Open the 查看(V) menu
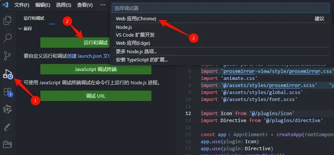334x155 pixels. tap(84, 5)
